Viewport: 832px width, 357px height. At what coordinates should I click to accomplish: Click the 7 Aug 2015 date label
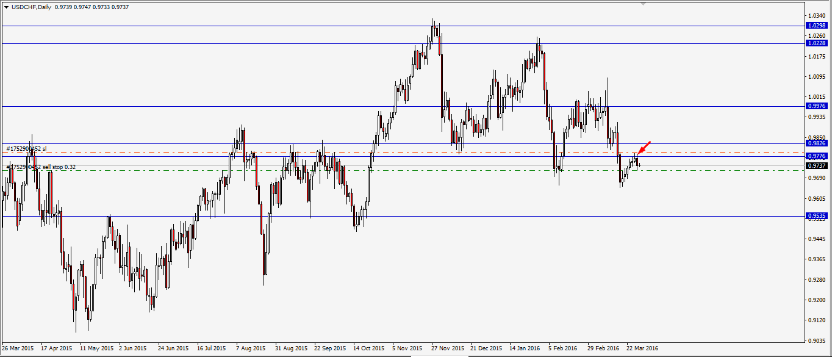251,348
